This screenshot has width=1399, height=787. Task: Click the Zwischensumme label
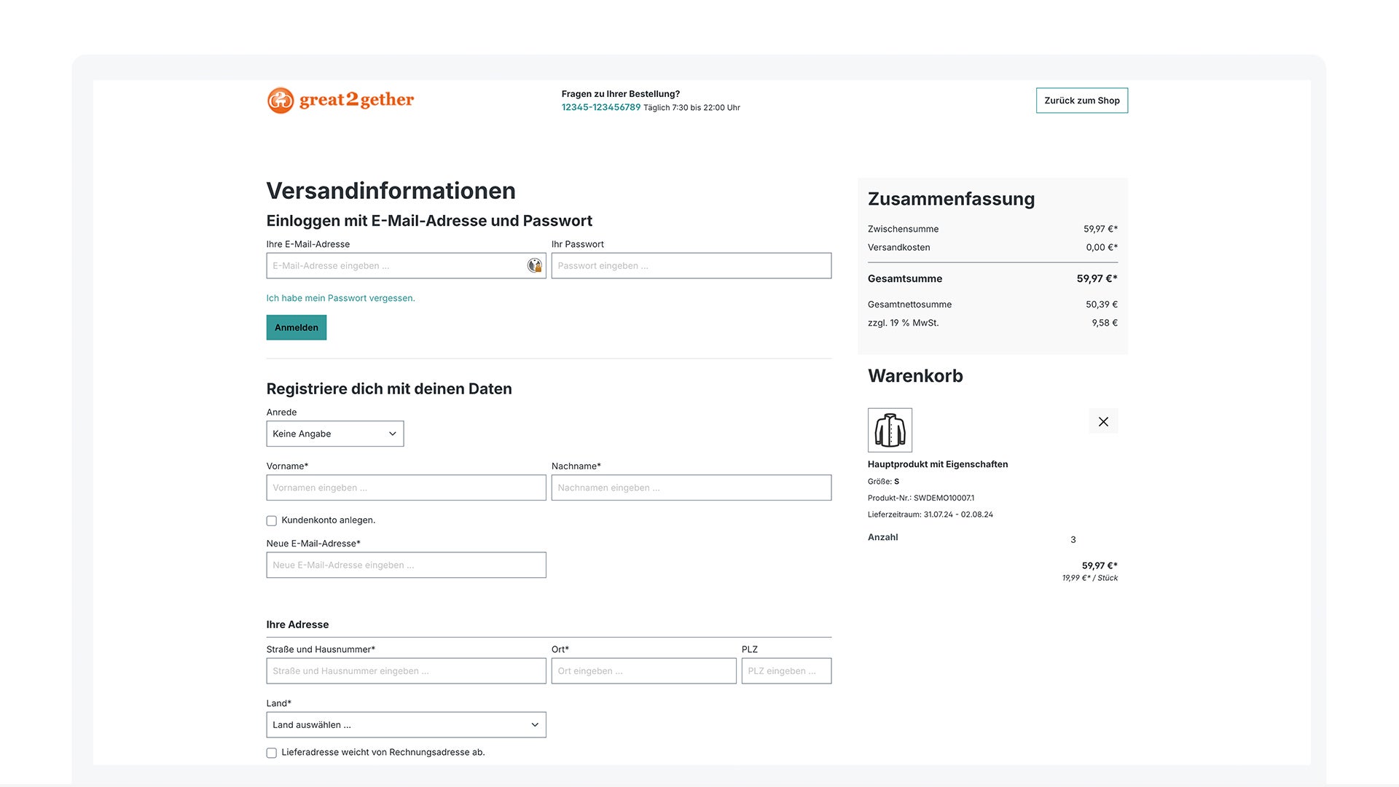(903, 229)
